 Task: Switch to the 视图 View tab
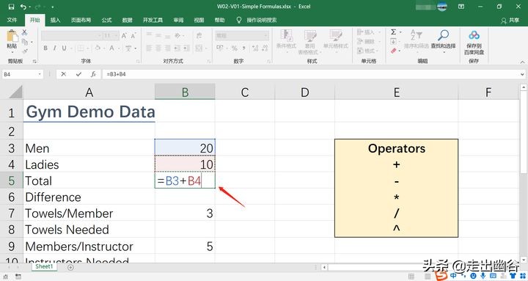[199, 21]
